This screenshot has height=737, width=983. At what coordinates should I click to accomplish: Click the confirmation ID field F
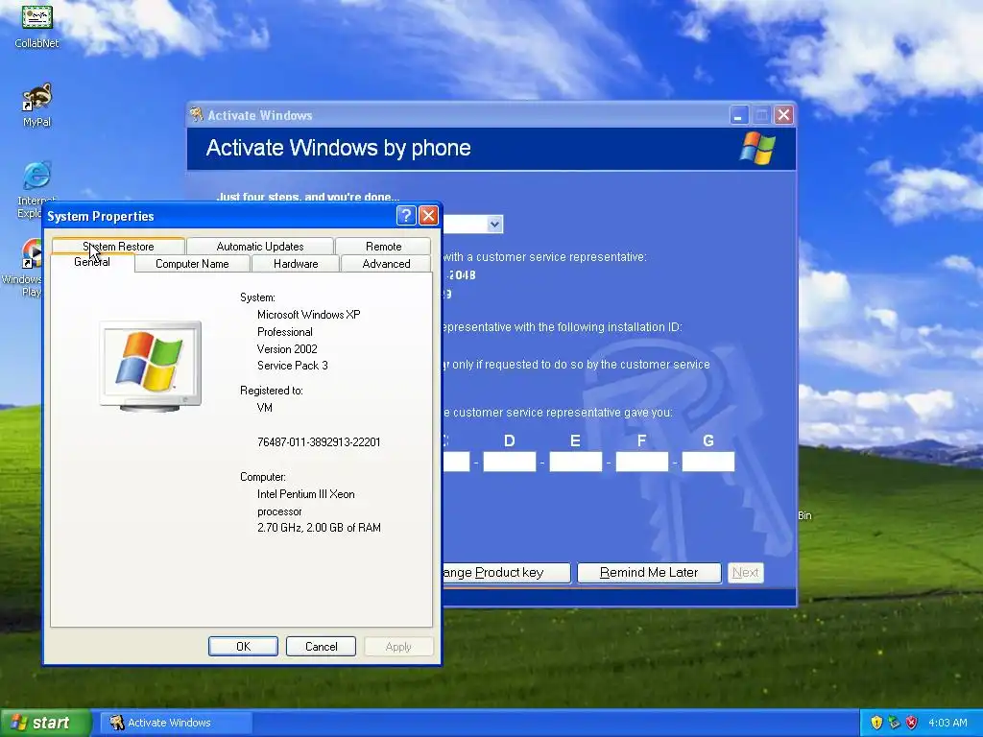[x=642, y=462]
